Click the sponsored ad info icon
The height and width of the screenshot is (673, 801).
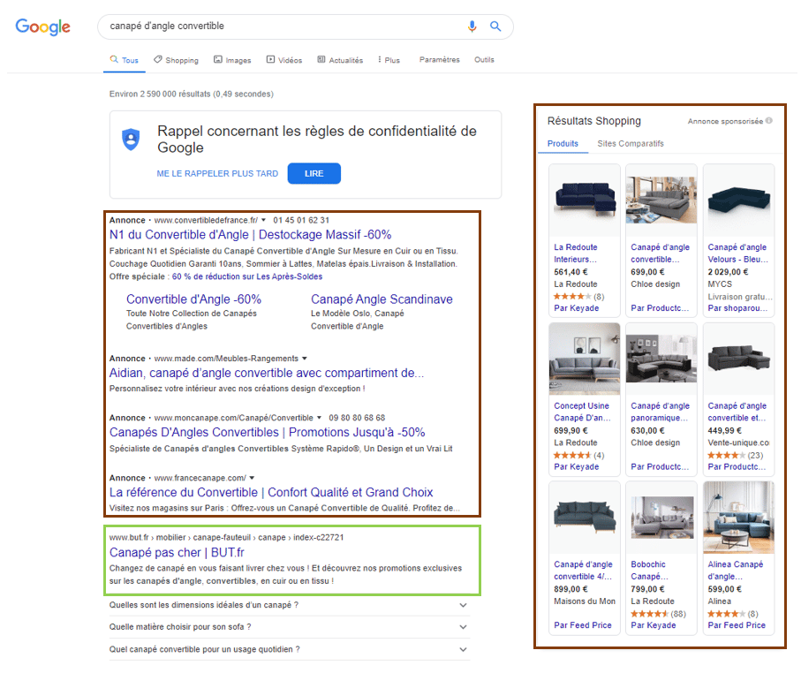[x=769, y=121]
